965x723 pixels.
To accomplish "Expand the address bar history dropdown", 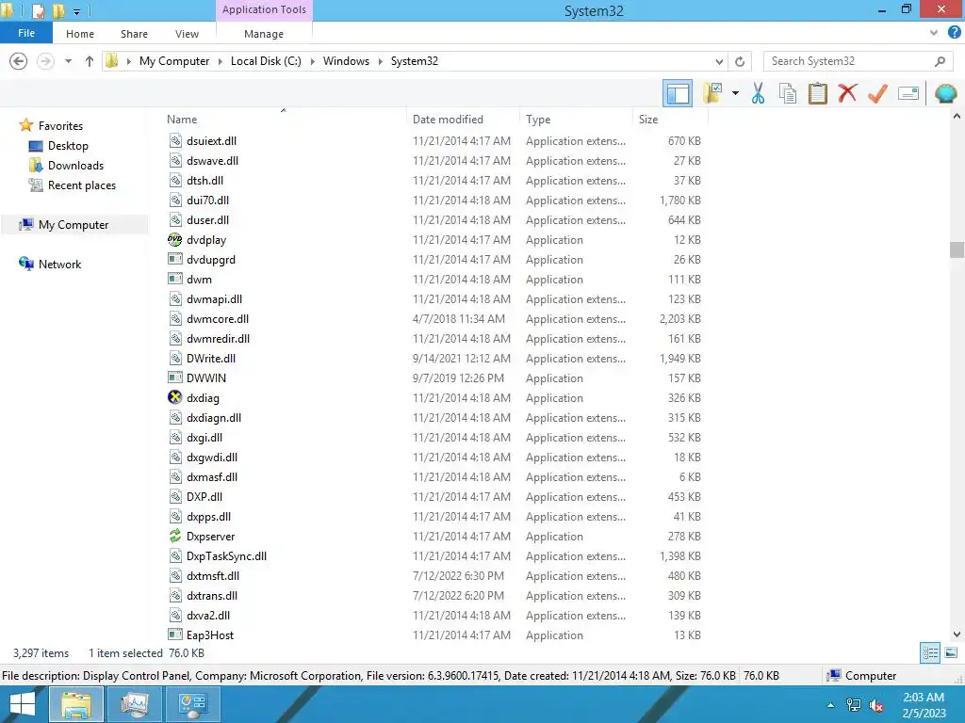I will click(719, 61).
